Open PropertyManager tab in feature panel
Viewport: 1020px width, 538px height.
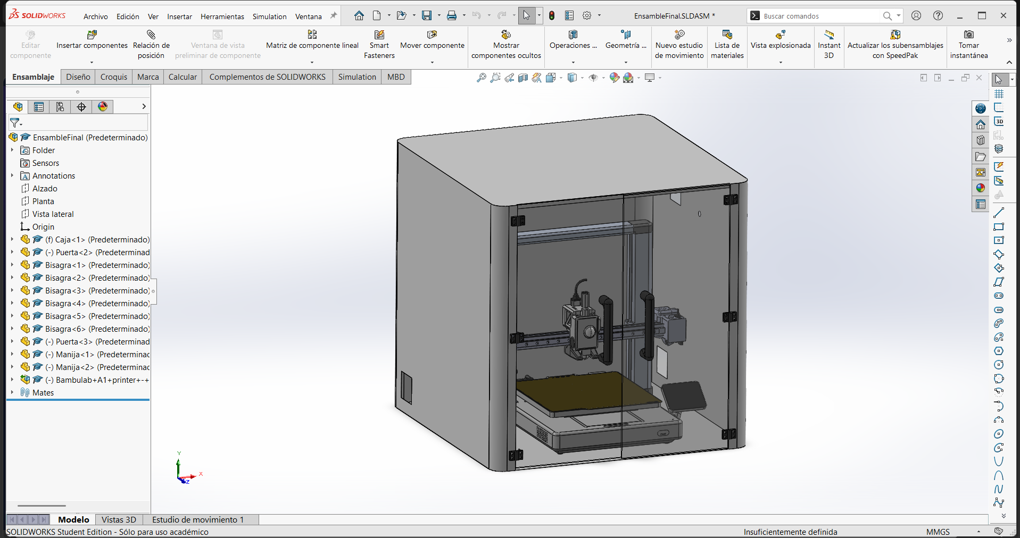click(39, 107)
